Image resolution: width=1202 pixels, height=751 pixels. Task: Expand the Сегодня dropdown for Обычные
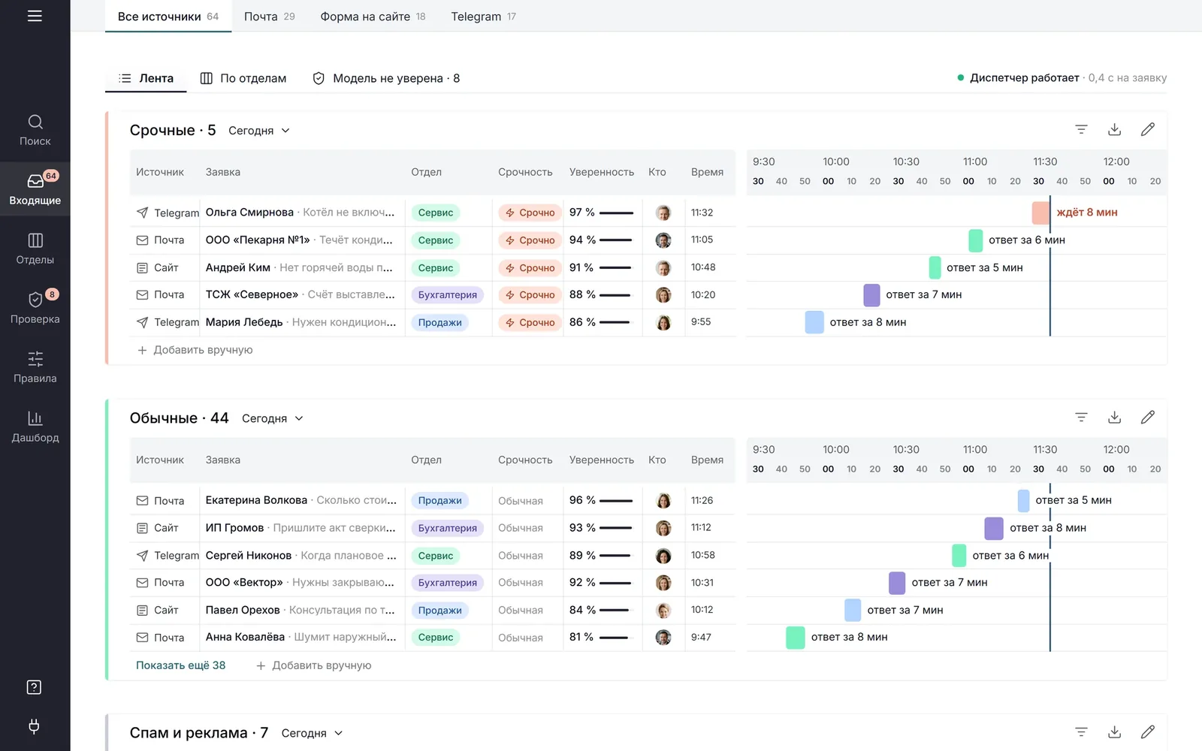point(273,418)
